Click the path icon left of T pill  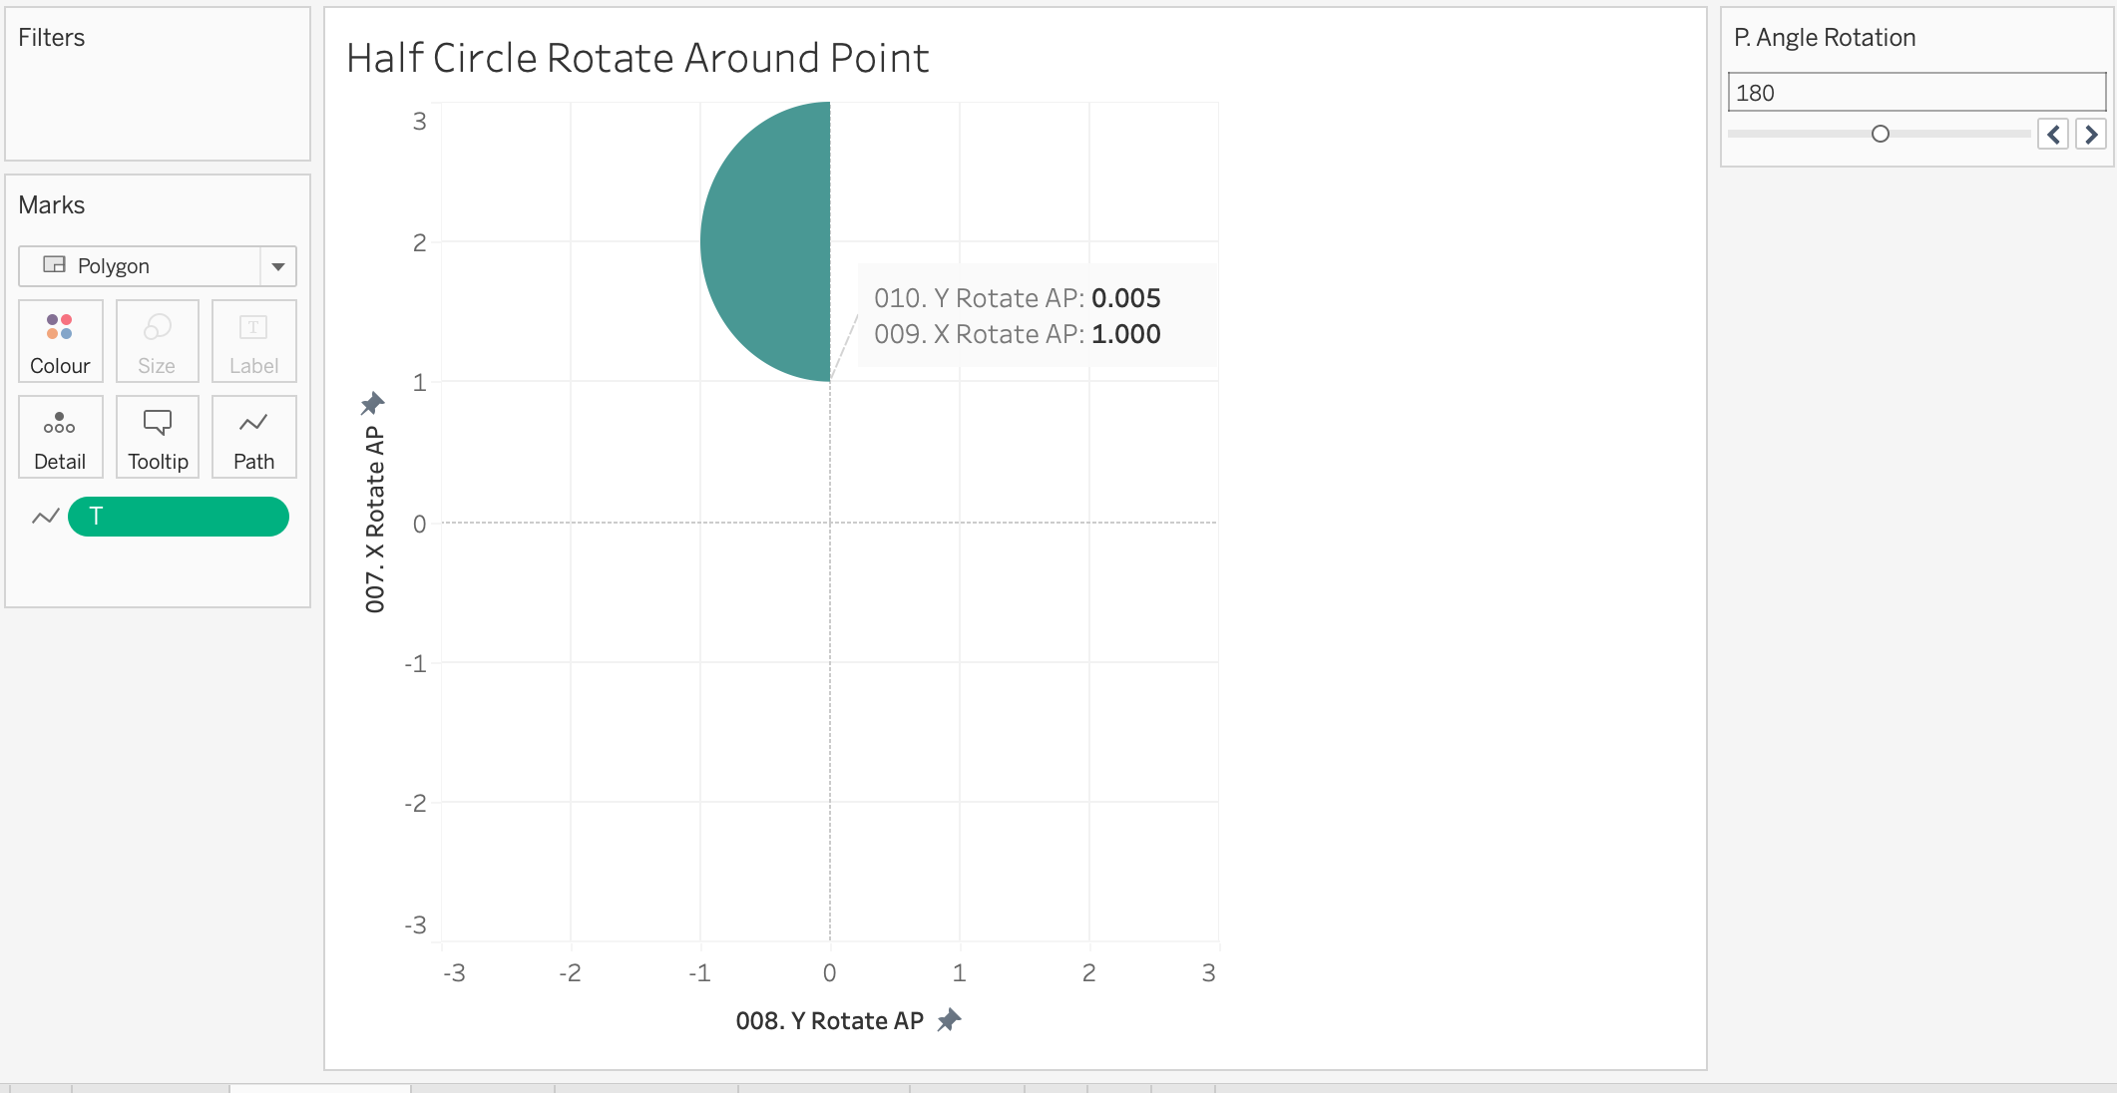45,517
